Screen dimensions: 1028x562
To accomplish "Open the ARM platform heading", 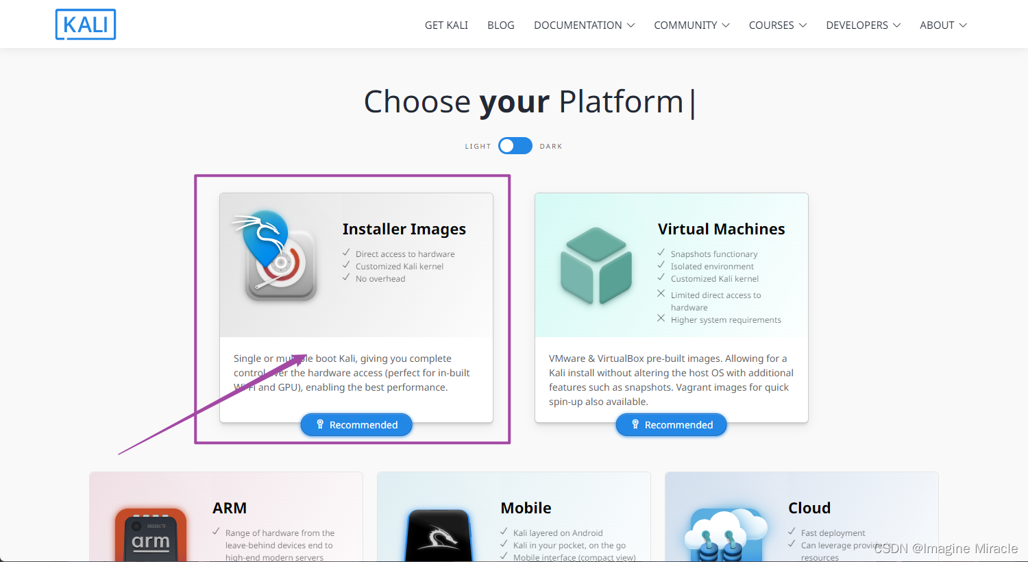I will click(230, 508).
